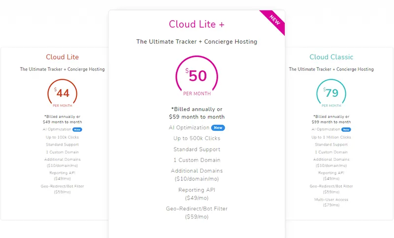394x238 pixels.
Task: Click the $79 per month price circle
Action: click(x=331, y=93)
